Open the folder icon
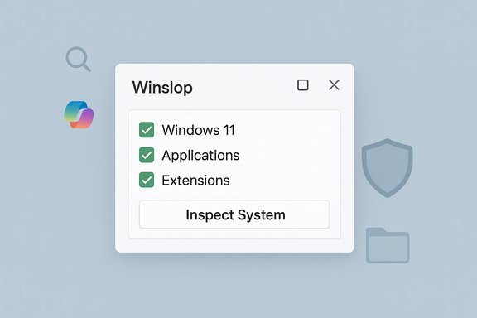The image size is (477, 318). [x=388, y=245]
